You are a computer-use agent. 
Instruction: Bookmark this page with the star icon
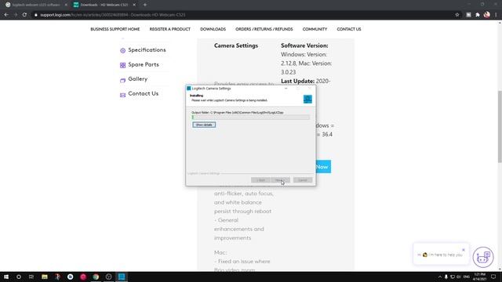coord(457,15)
